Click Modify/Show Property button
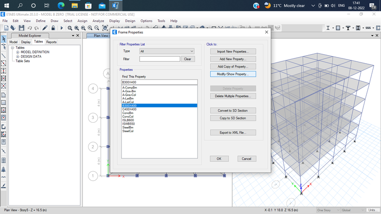This screenshot has width=381, height=214. pyautogui.click(x=233, y=74)
